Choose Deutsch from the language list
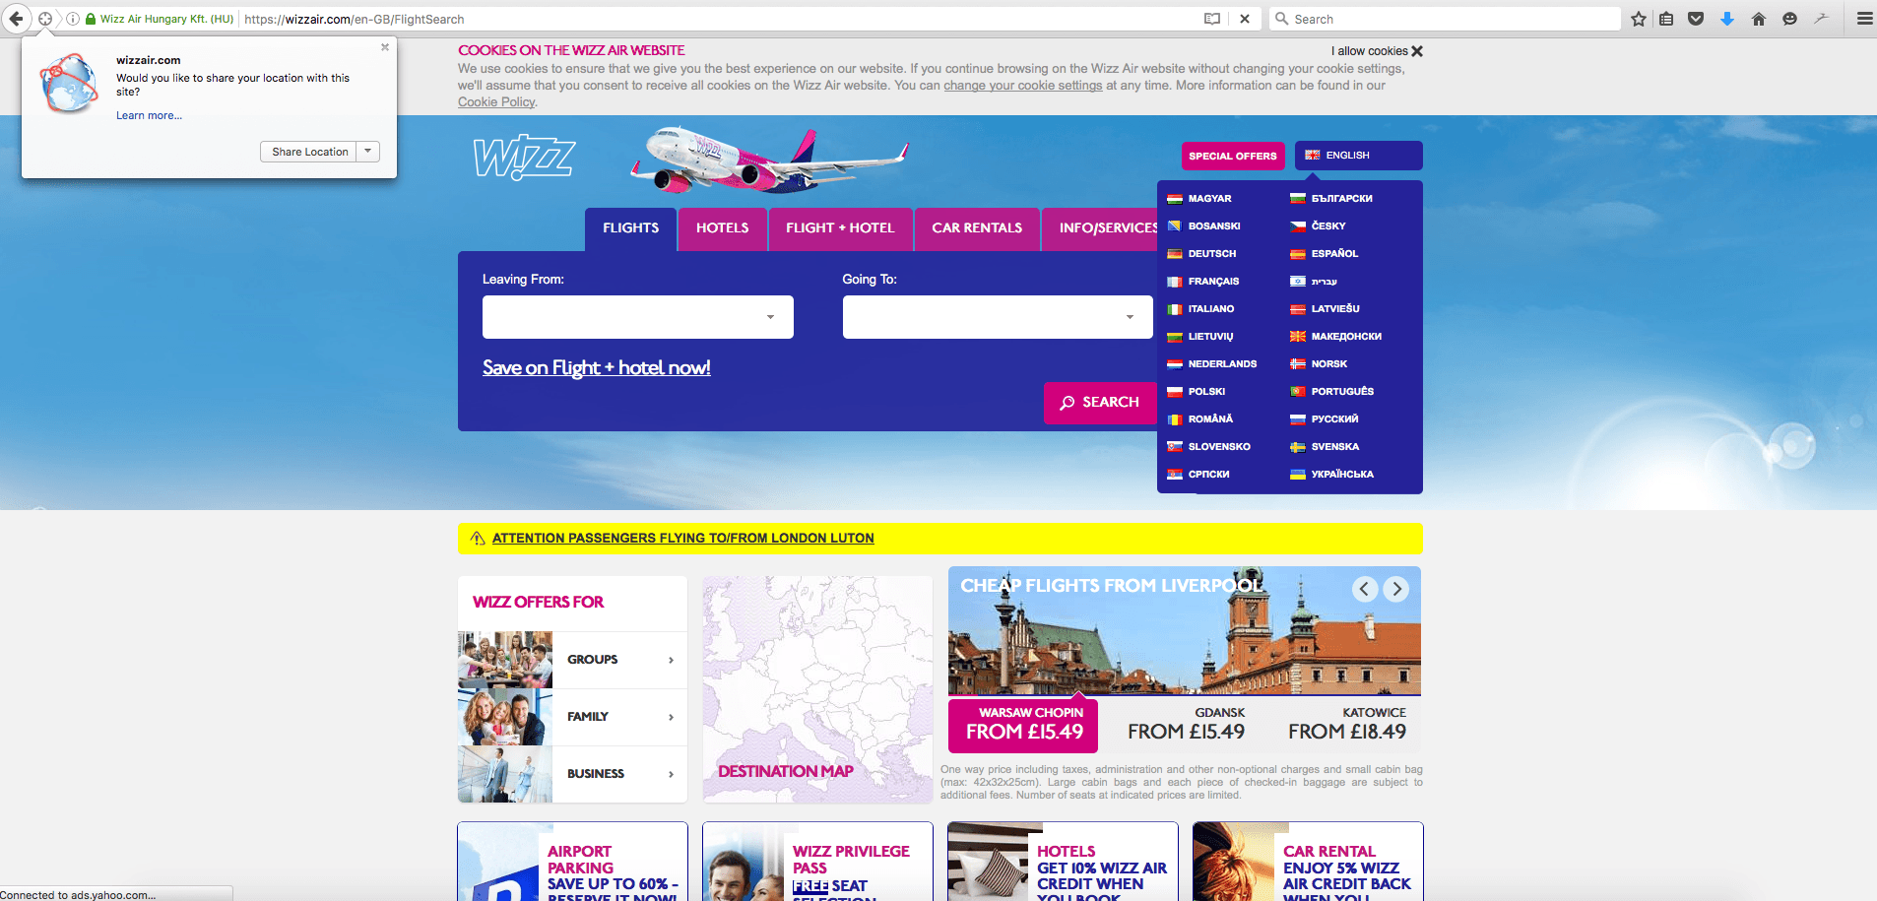Viewport: 1877px width, 901px height. pos(1211,254)
